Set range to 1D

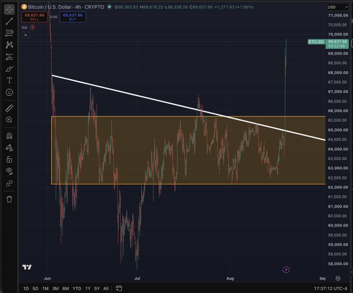[26, 288]
